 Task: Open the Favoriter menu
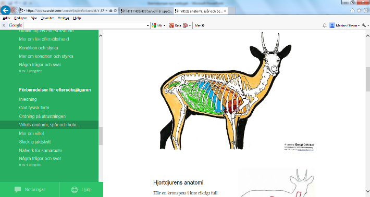pyautogui.click(x=47, y=18)
